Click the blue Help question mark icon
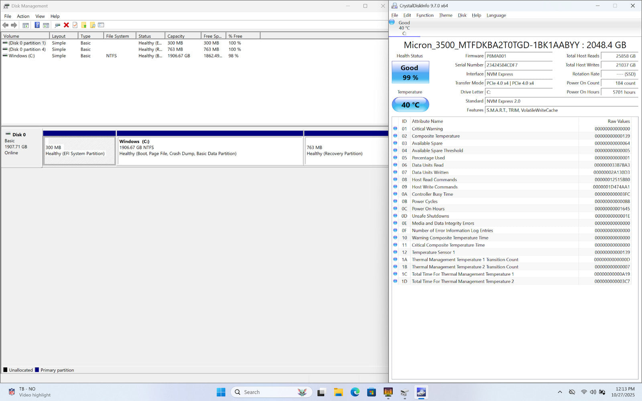642x401 pixels. point(37,25)
